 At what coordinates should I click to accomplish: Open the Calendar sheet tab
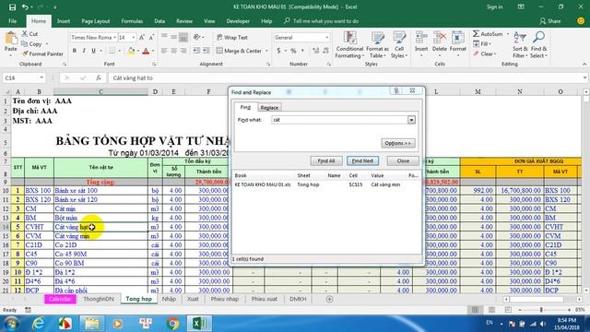tap(60, 299)
